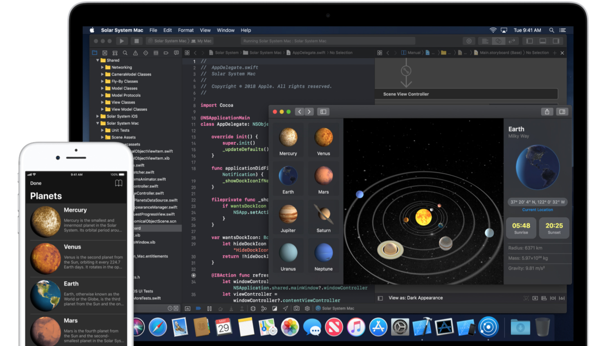Close the assistant editor with the X
Screen dimensions: 610x346
(x=562, y=53)
